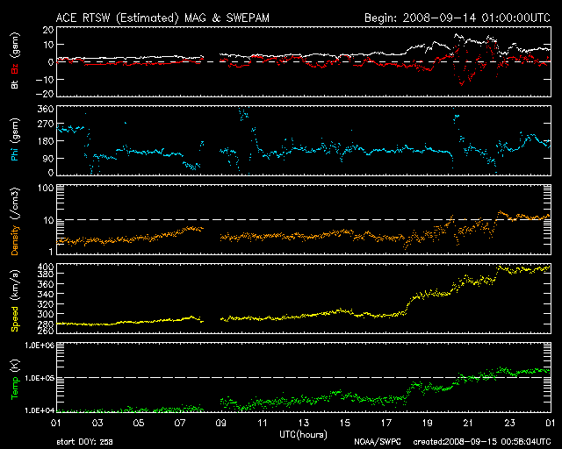Click the 15 hour tick label
Viewport: 562px width, 449px height.
(345, 424)
